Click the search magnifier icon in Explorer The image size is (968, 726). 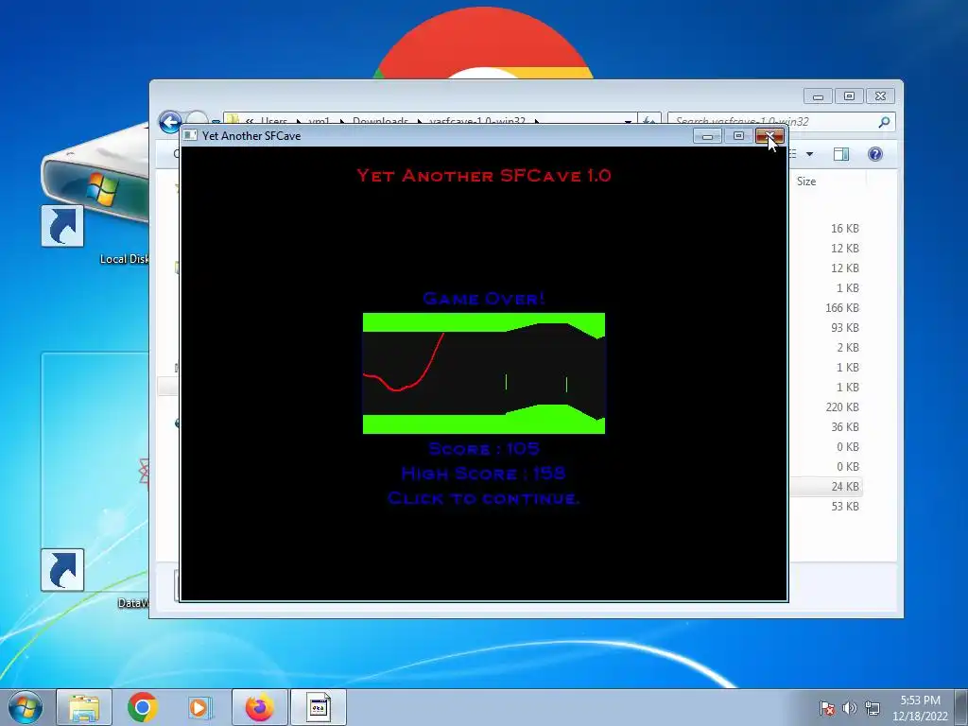click(884, 122)
